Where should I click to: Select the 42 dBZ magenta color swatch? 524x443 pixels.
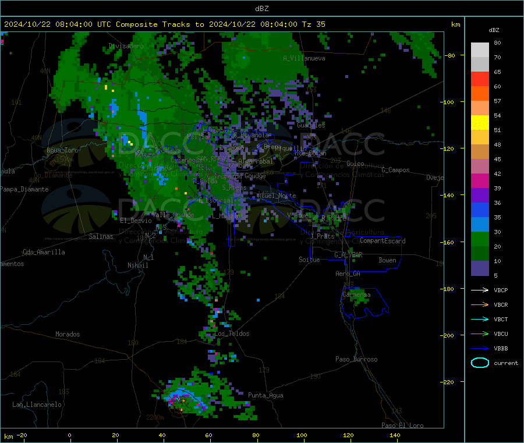[480, 180]
